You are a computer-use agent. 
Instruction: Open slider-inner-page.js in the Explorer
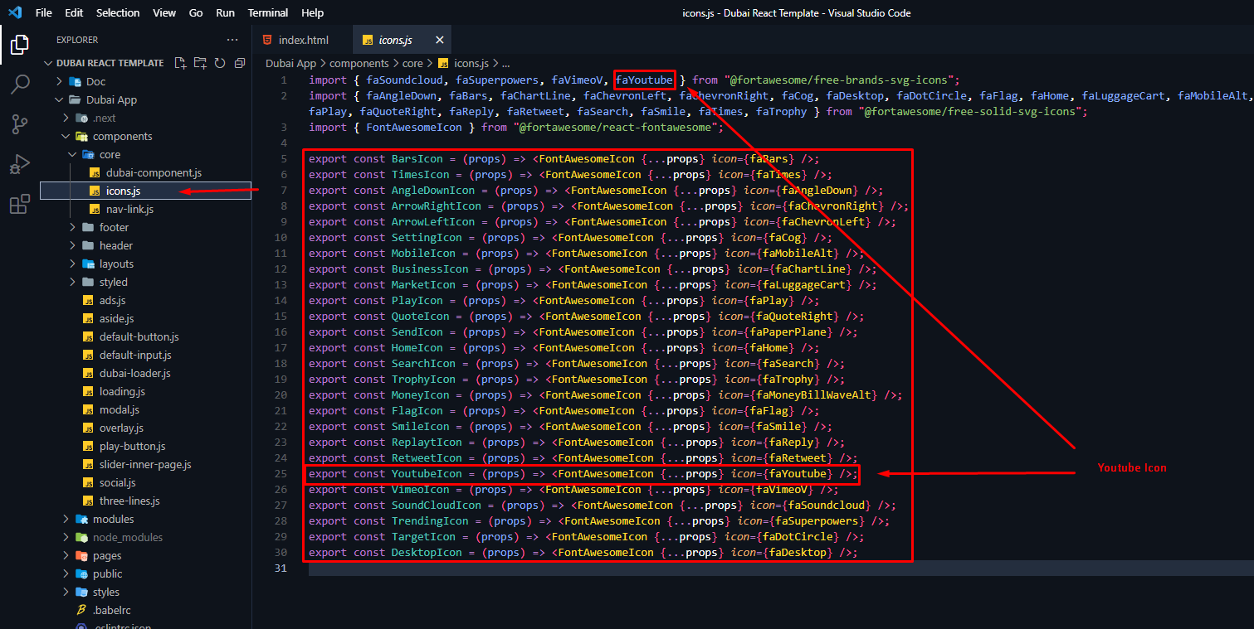tap(145, 464)
